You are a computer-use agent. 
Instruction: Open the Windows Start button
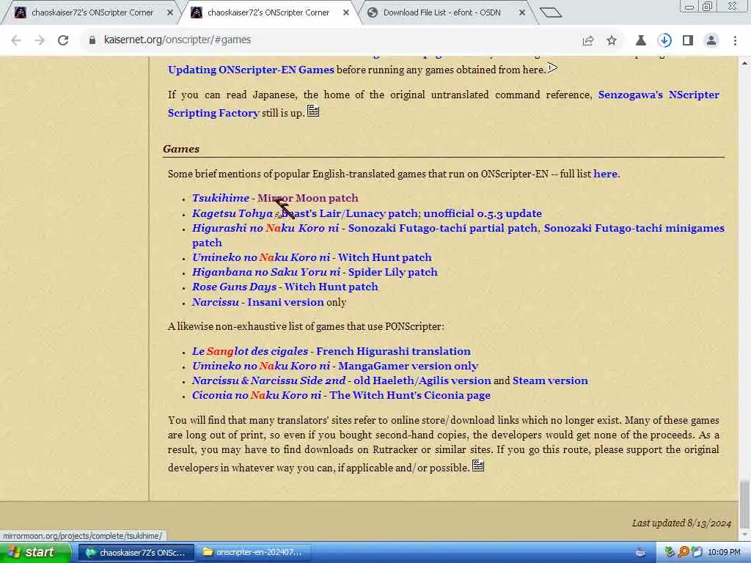pos(34,553)
